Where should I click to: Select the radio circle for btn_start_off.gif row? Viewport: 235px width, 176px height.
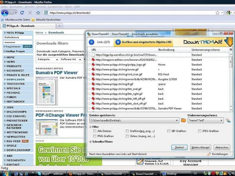tap(89, 103)
